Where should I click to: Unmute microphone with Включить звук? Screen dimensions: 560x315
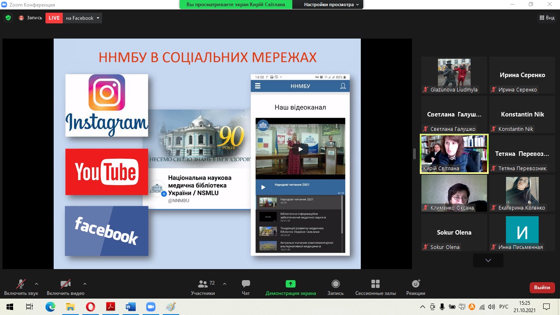(x=21, y=288)
